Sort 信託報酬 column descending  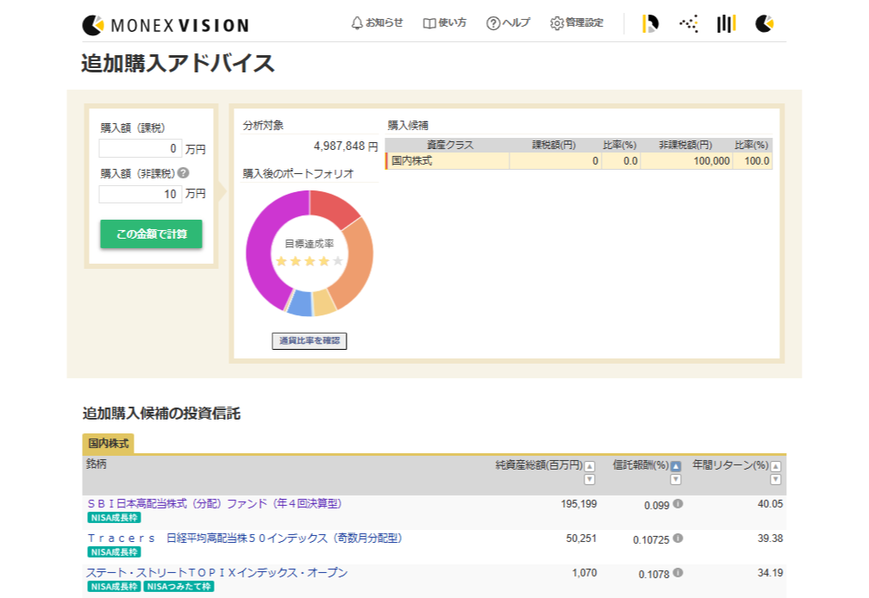(676, 479)
